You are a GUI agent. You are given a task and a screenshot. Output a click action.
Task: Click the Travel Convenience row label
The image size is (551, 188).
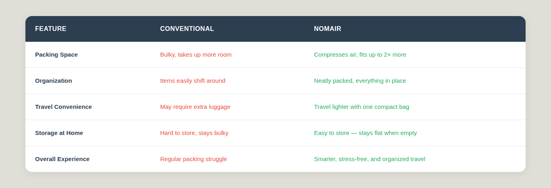pos(63,107)
